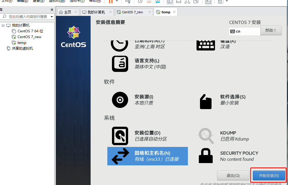Close the CentOS 7_new tab
Screen dimensions: 288x185
click(150, 12)
